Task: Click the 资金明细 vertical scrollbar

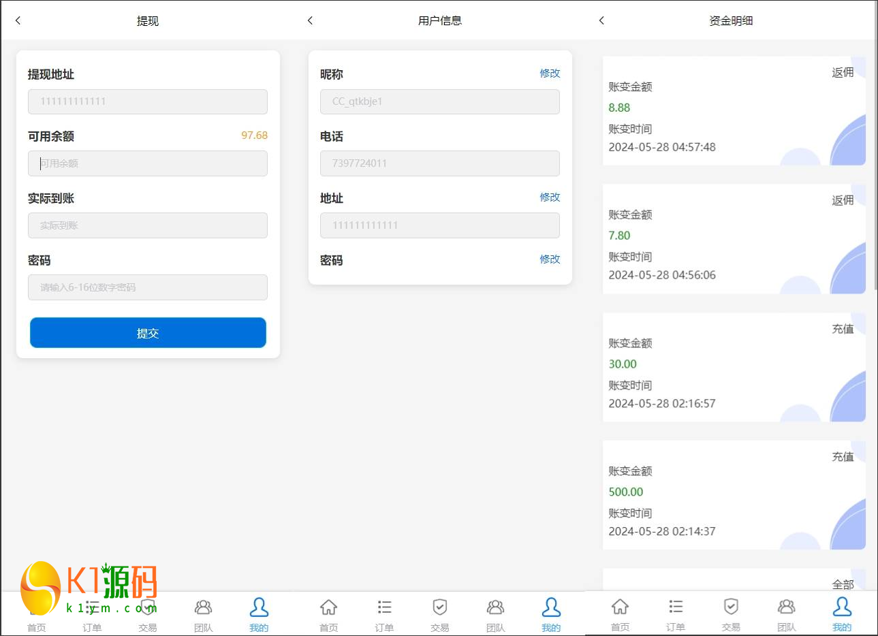Action: click(876, 145)
